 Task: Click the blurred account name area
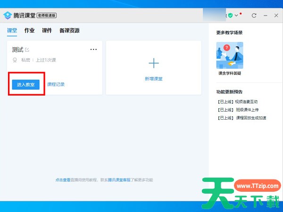point(215,15)
